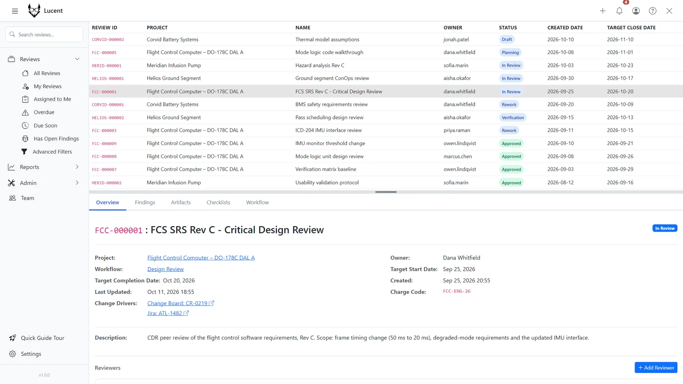This screenshot has width=683, height=384.
Task: Select review HELIOS-000002
Action: click(x=108, y=118)
